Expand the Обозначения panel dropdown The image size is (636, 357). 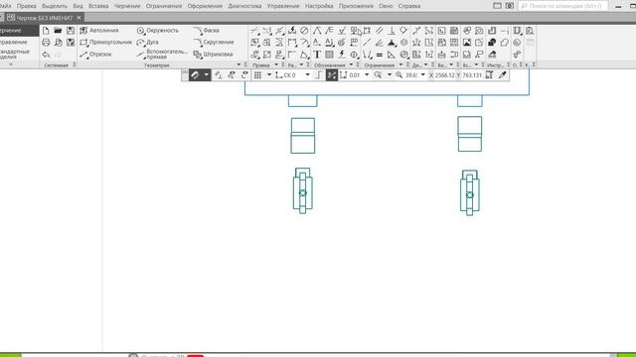tap(351, 64)
